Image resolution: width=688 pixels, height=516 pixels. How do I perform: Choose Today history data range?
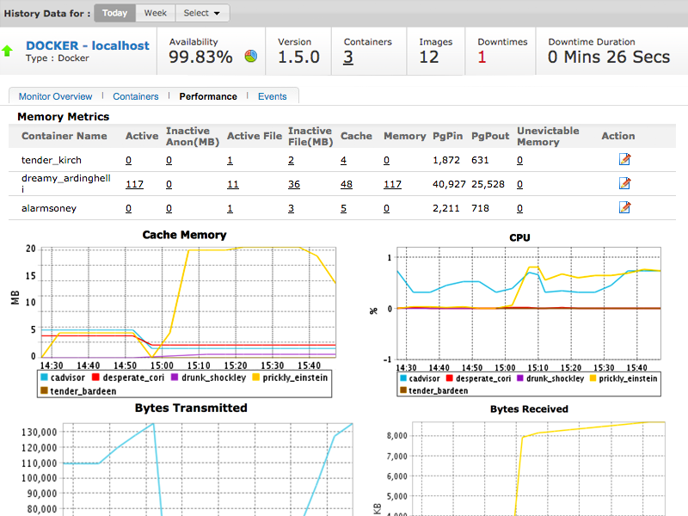coord(115,13)
